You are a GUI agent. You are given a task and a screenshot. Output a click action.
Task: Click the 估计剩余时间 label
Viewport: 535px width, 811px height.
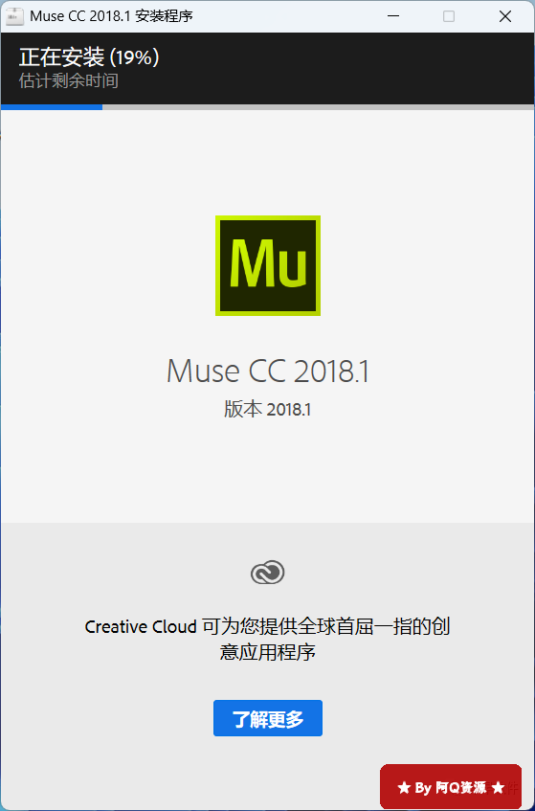(69, 80)
